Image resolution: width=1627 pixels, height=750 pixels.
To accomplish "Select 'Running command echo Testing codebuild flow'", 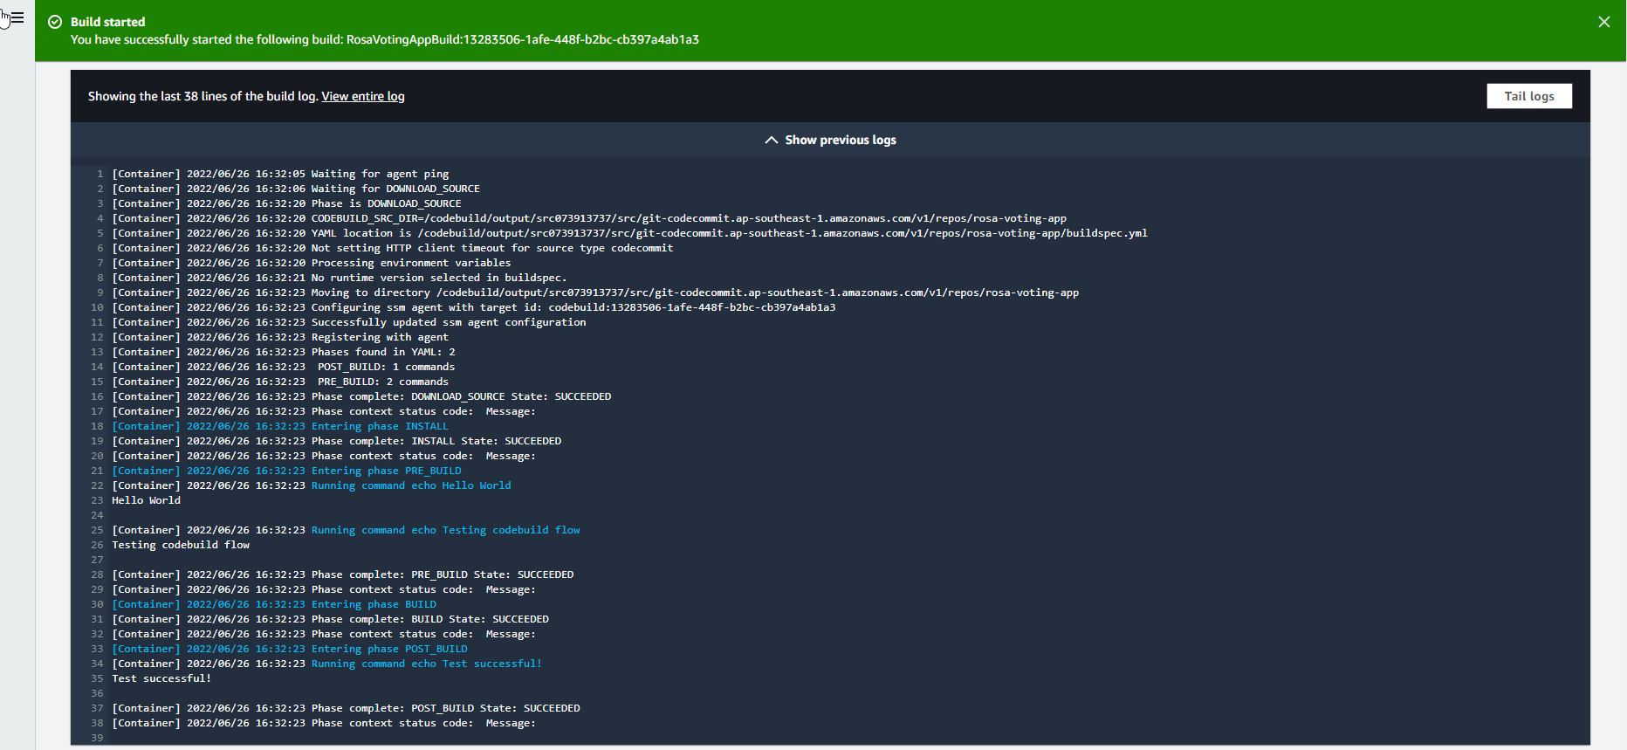I will click(x=445, y=530).
